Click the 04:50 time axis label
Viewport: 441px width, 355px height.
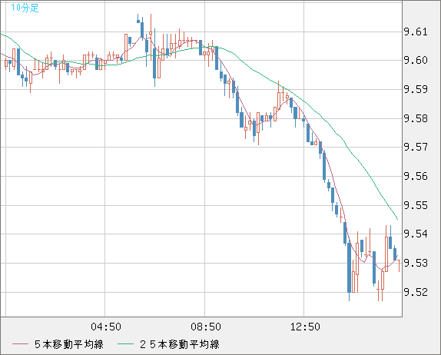(106, 327)
